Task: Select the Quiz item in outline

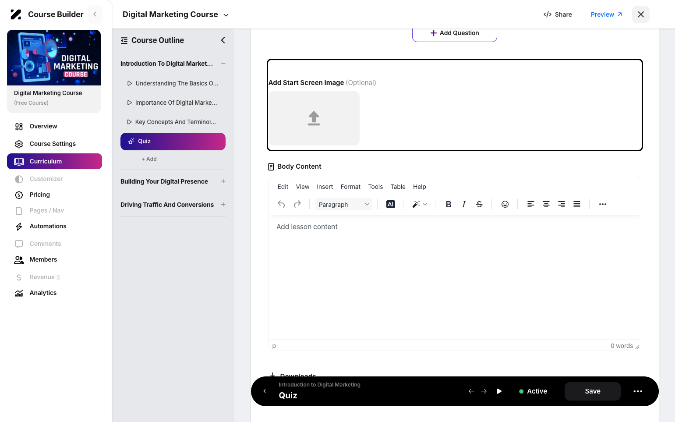Action: click(173, 142)
